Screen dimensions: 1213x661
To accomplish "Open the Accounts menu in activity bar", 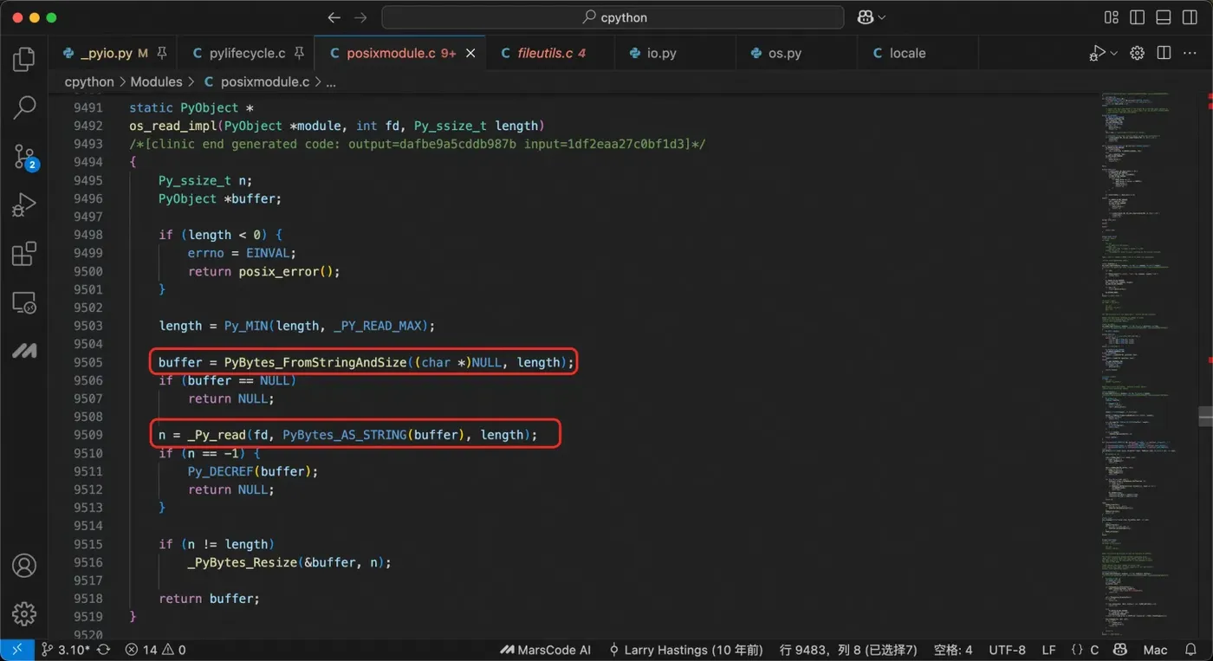I will pyautogui.click(x=24, y=566).
